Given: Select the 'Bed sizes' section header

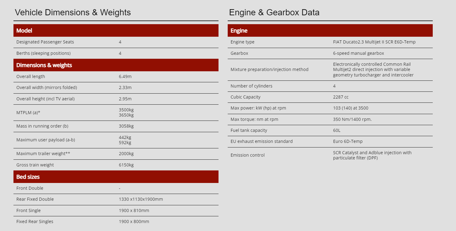Looking at the screenshot, I should pos(116,177).
